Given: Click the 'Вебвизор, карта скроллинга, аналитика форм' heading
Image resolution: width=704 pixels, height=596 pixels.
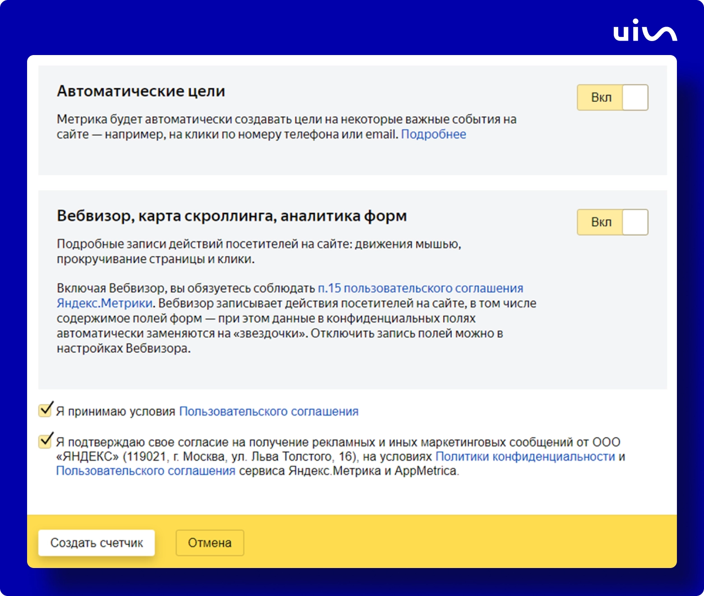Looking at the screenshot, I should [232, 216].
